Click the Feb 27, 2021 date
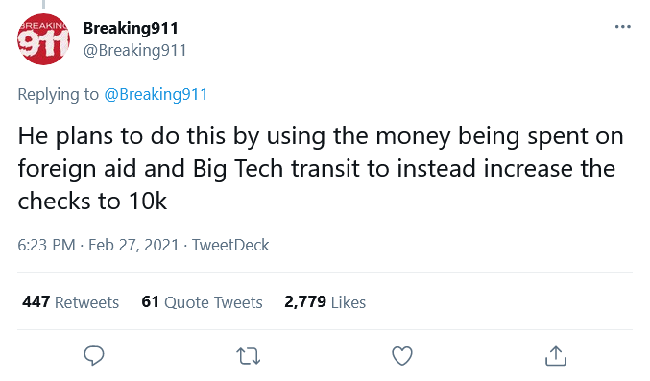 [x=133, y=245]
